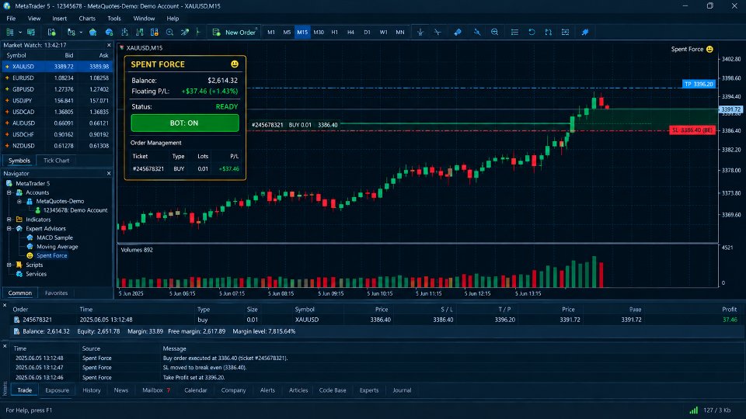The image size is (746, 419).
Task: Click the New Order button
Action: coord(235,33)
